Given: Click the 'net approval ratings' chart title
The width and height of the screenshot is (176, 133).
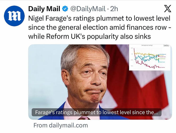Looking at the screenshot, I should 147,45.
